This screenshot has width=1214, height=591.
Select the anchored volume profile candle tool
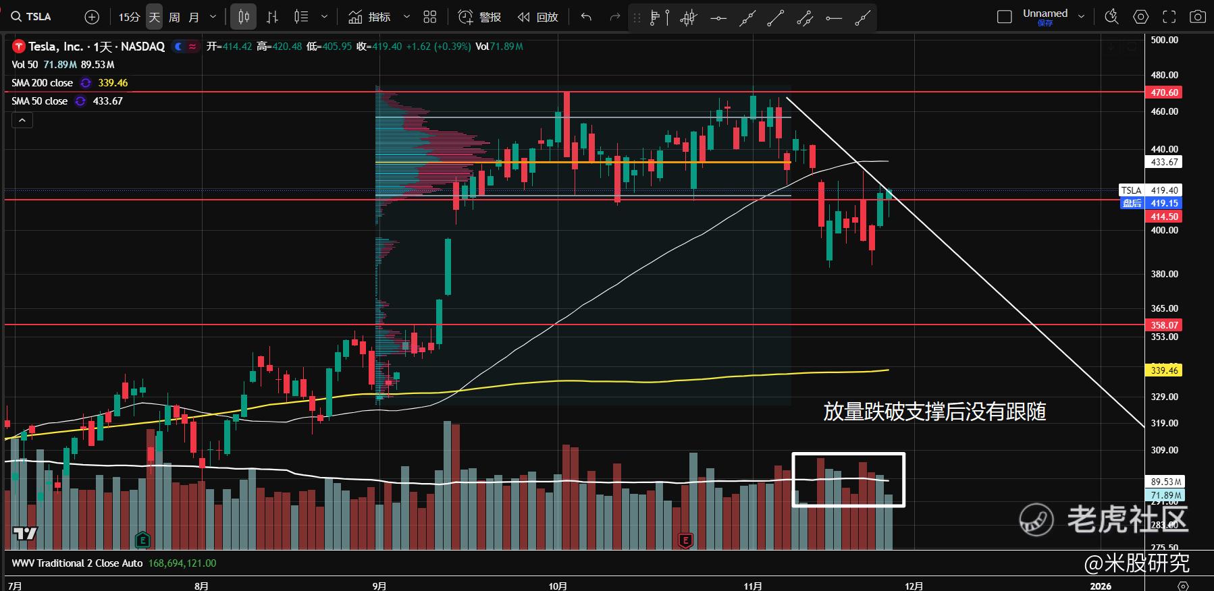click(688, 18)
